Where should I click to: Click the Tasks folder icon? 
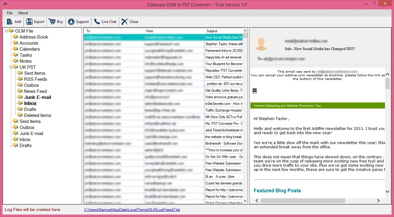(16, 55)
